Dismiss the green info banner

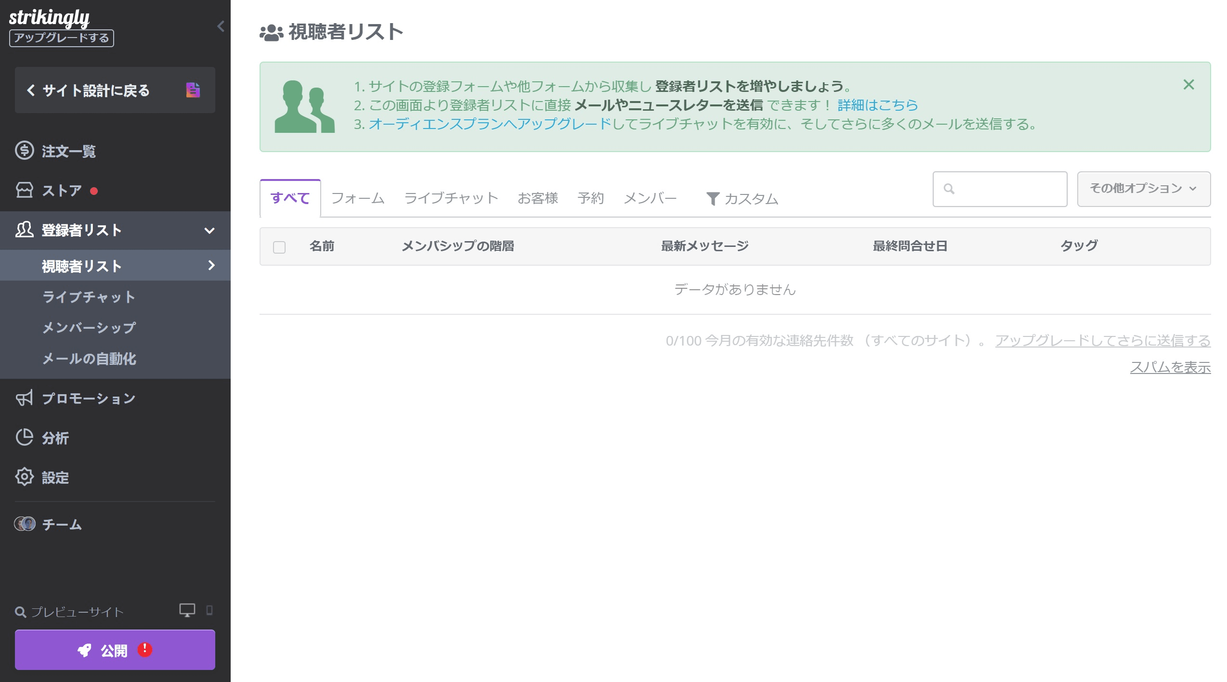(1188, 85)
